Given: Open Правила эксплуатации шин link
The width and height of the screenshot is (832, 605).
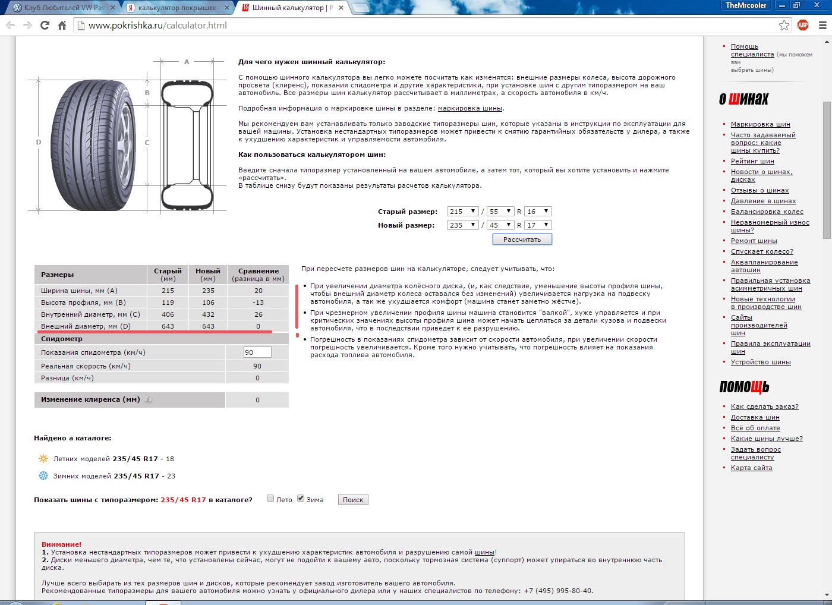Looking at the screenshot, I should coord(771,347).
